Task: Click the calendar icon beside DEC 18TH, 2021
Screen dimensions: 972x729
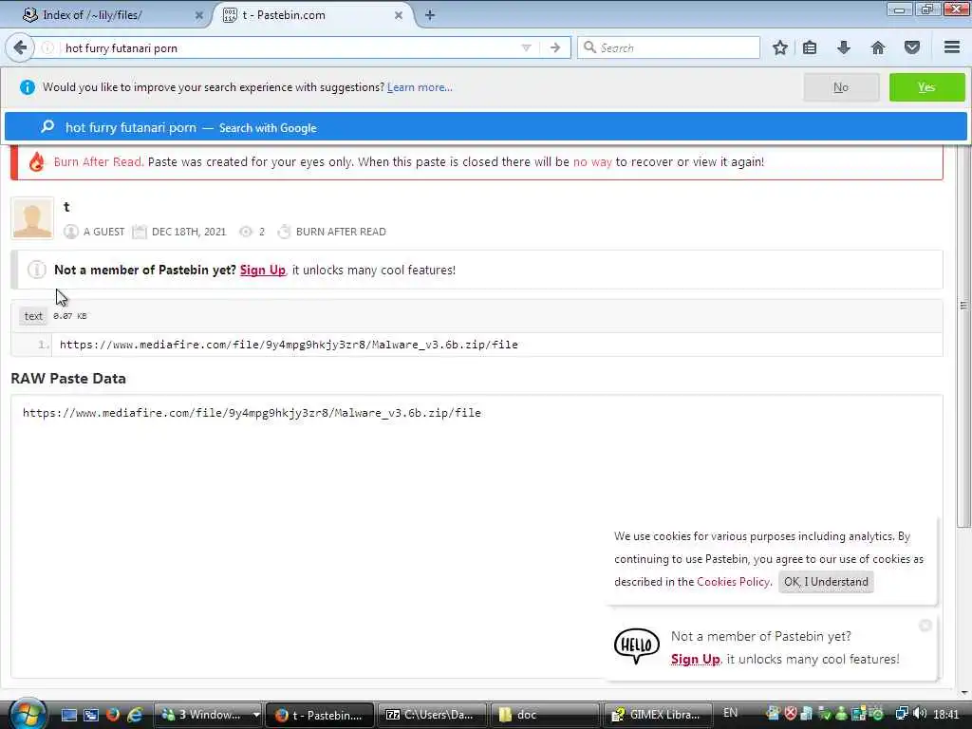Action: pos(140,232)
